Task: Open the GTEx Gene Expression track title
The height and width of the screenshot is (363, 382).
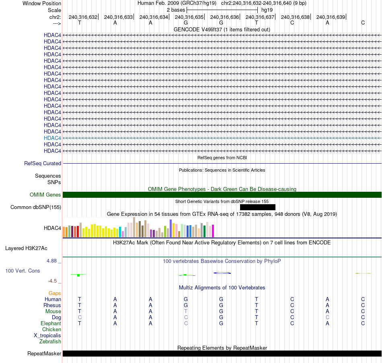Action: [x=222, y=214]
